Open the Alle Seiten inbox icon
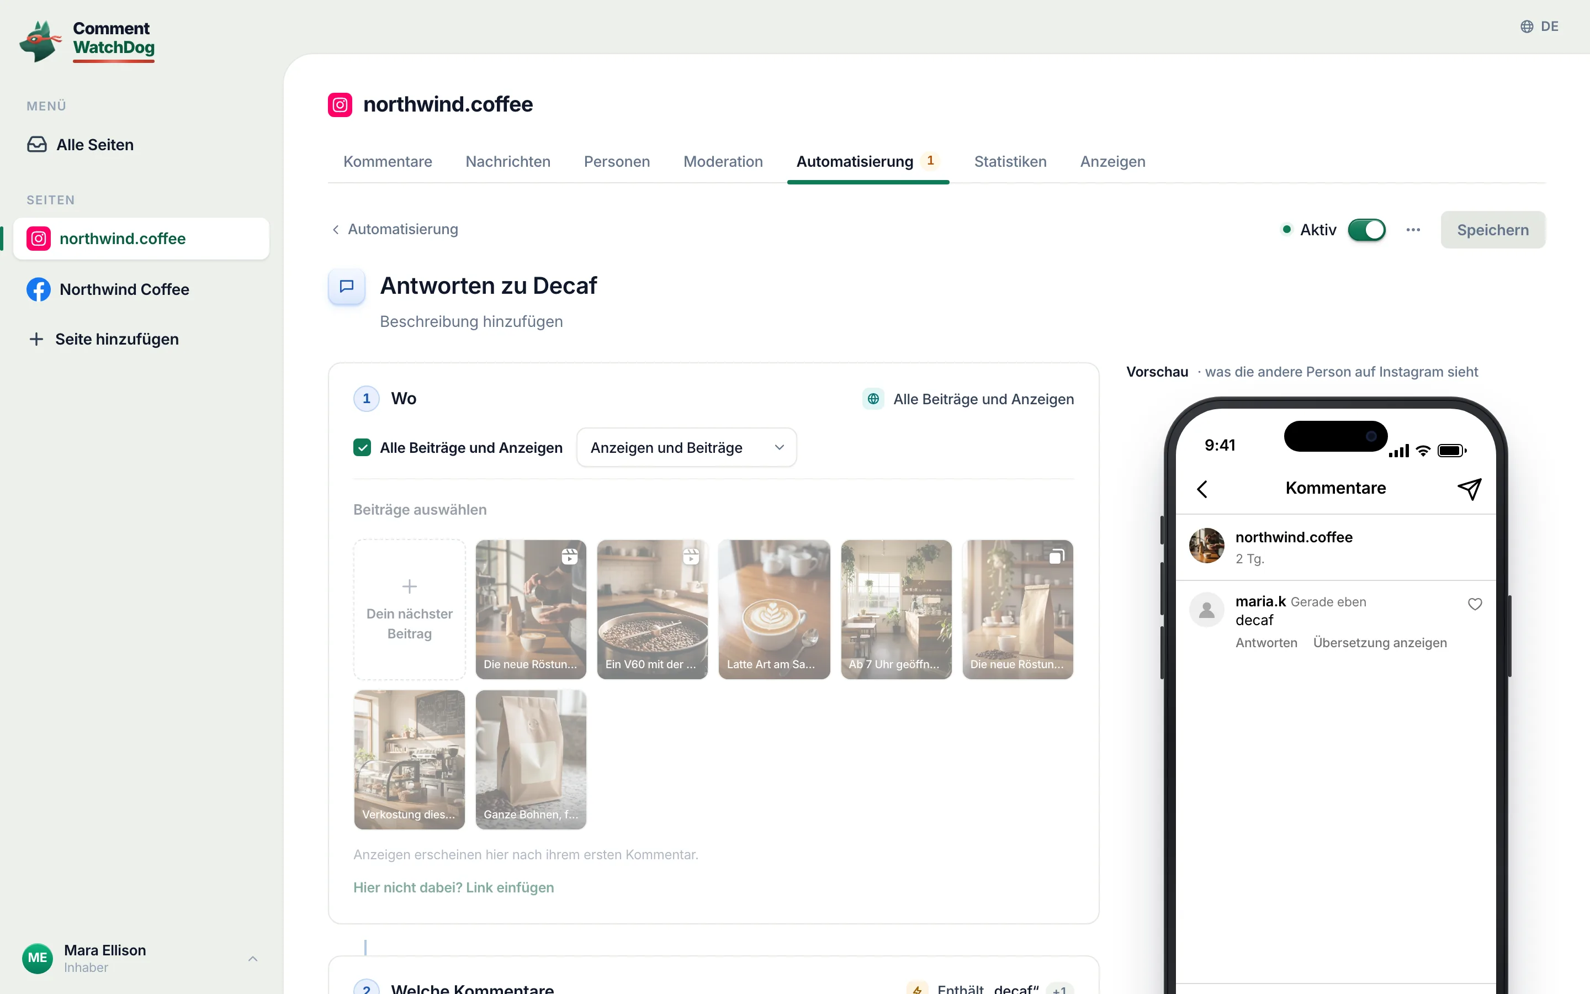1590x994 pixels. (37, 145)
